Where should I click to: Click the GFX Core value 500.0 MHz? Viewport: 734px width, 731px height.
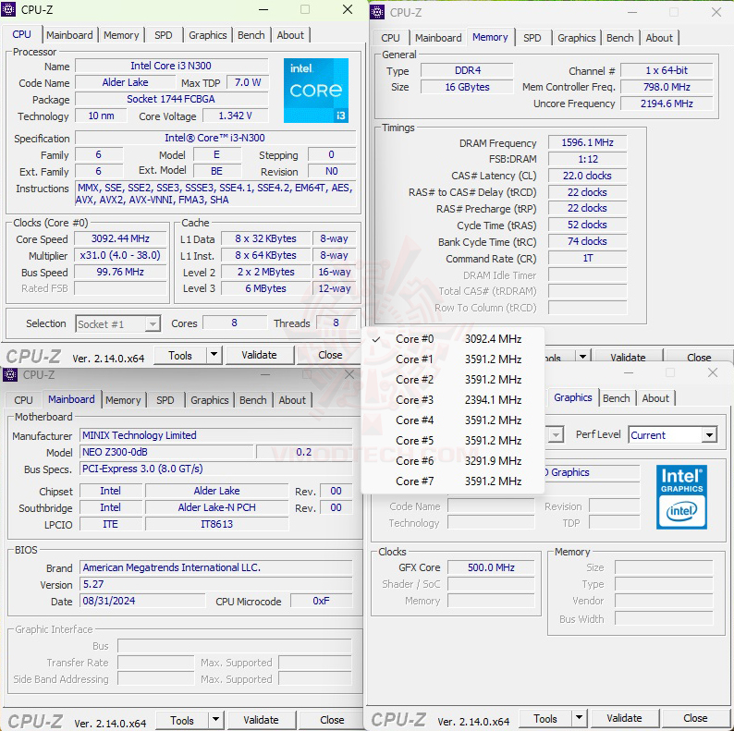tap(491, 567)
